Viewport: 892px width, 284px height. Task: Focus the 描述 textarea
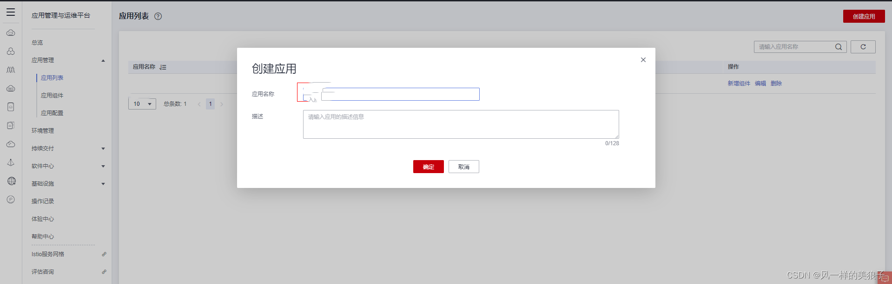461,124
